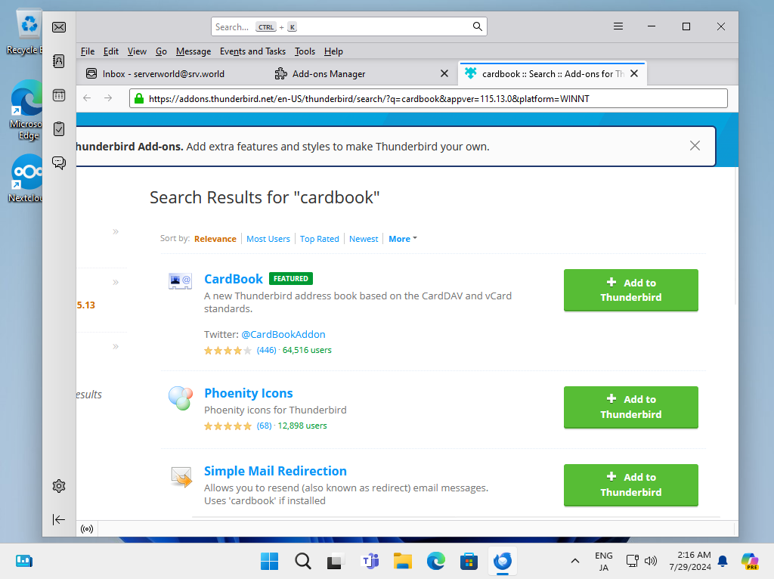Open the notification bell in system tray
Screen dimensions: 774x579
coord(723,561)
